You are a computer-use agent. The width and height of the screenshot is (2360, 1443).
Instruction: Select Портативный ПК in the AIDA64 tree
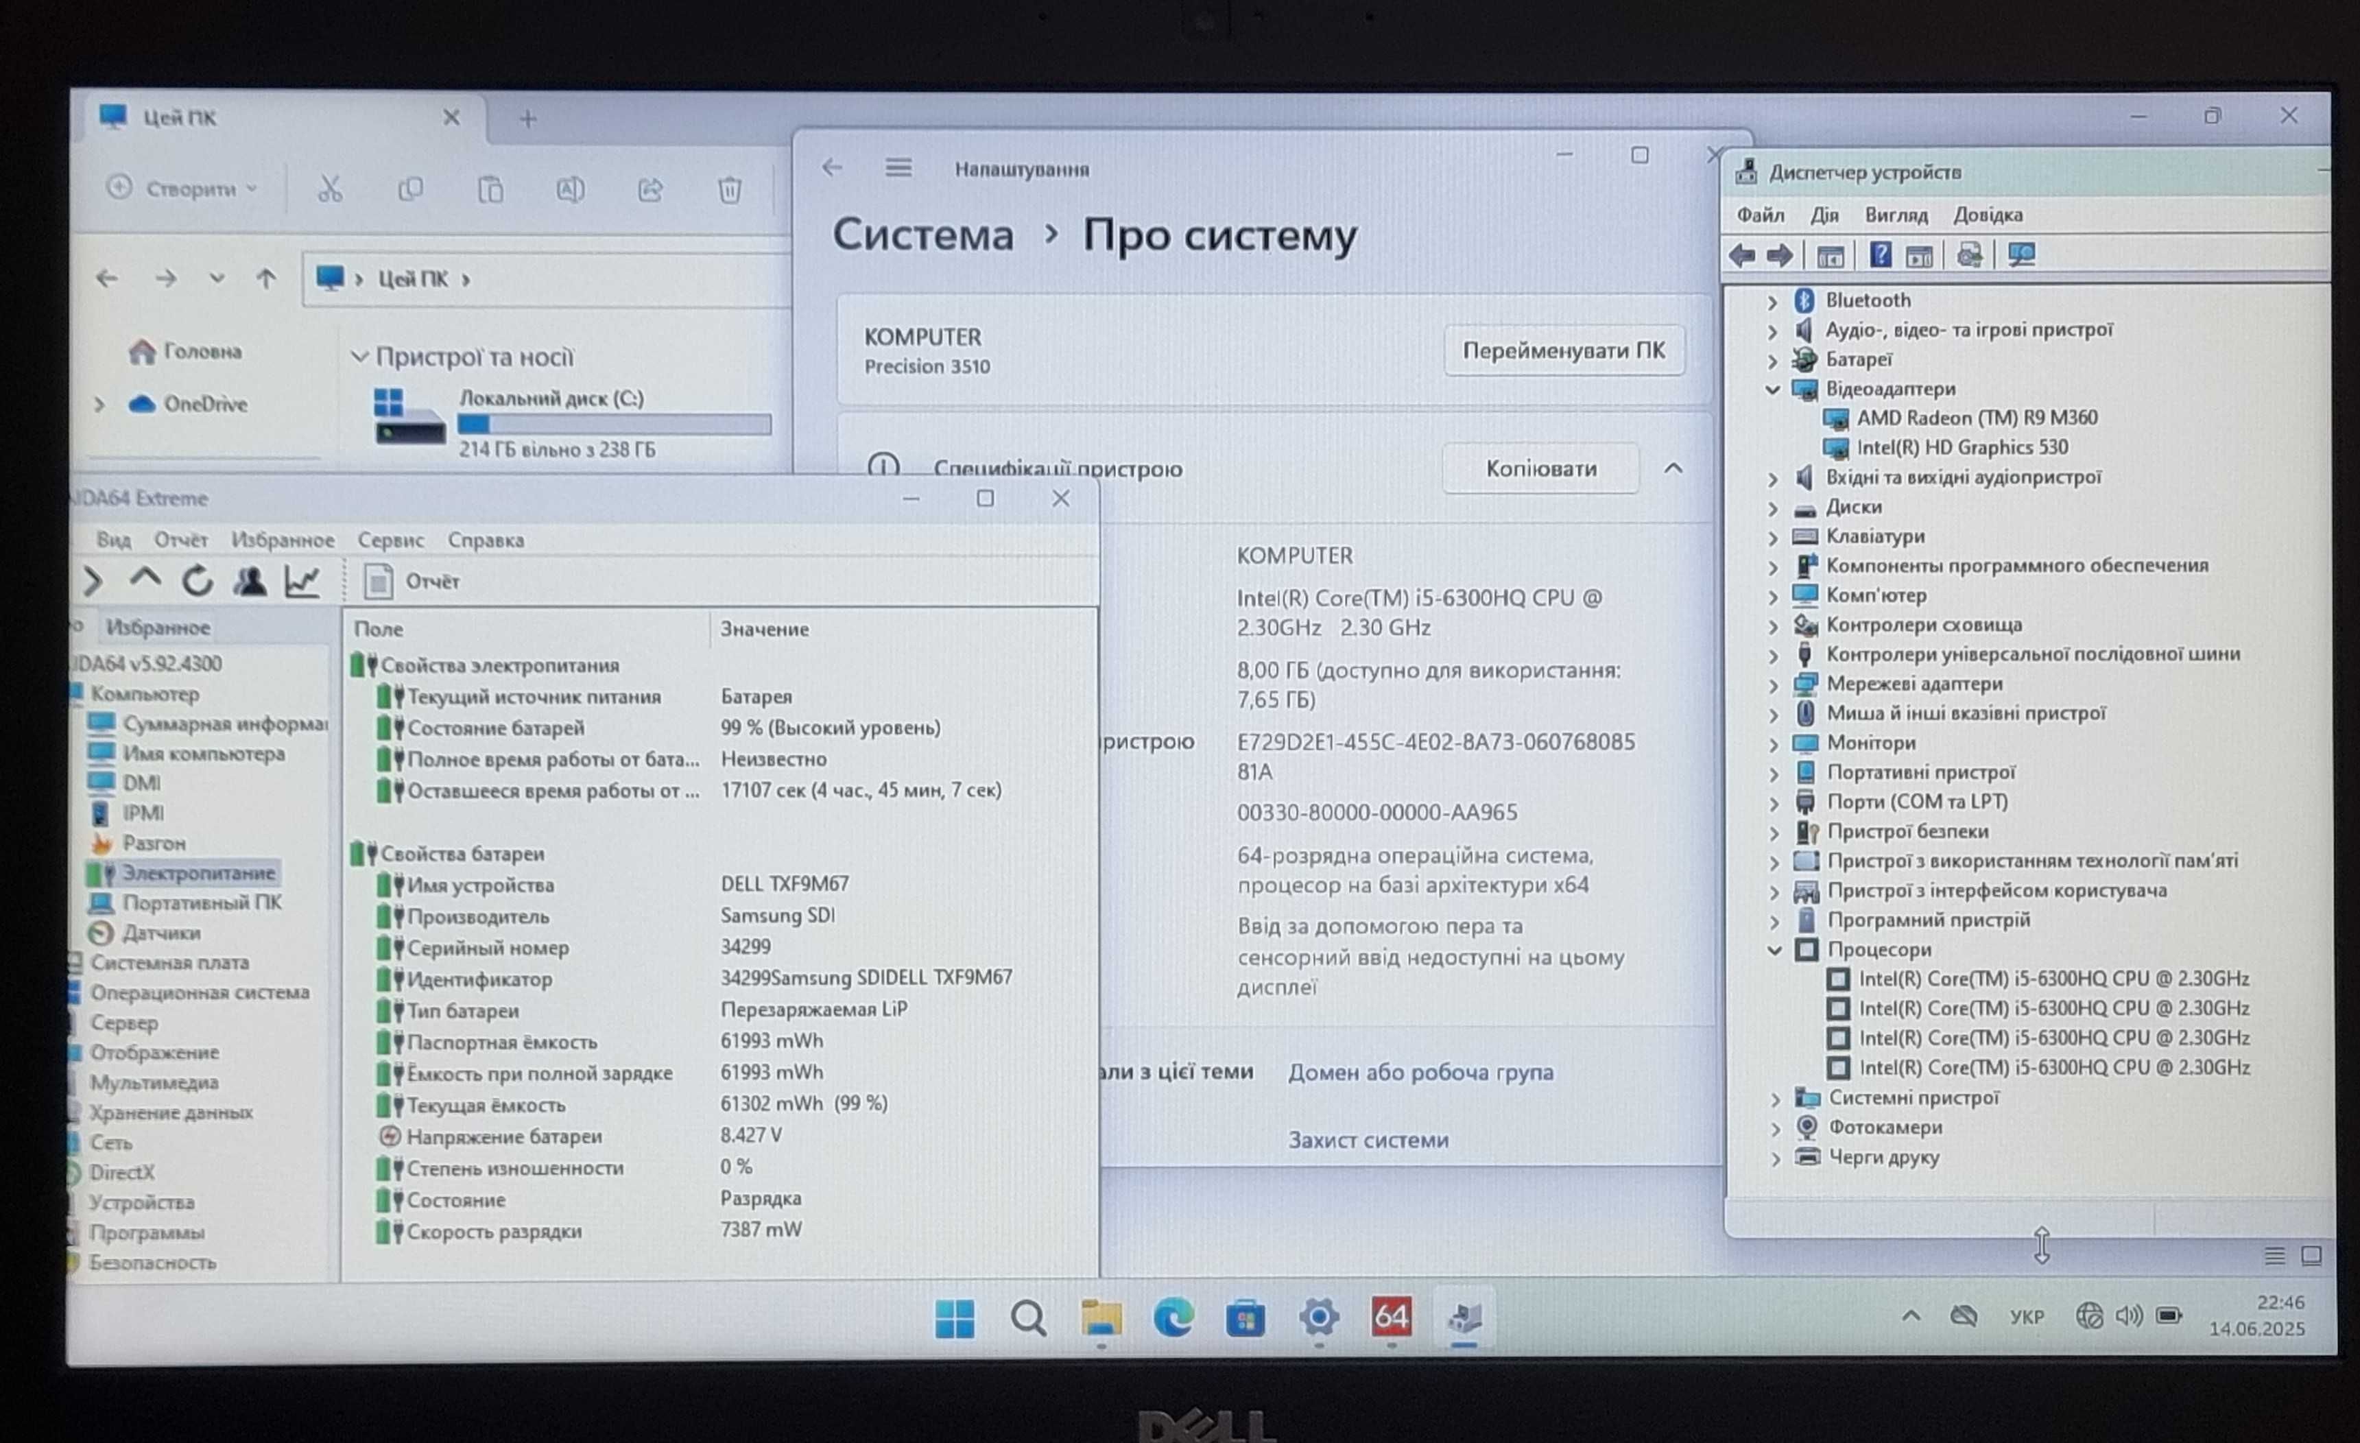(201, 903)
